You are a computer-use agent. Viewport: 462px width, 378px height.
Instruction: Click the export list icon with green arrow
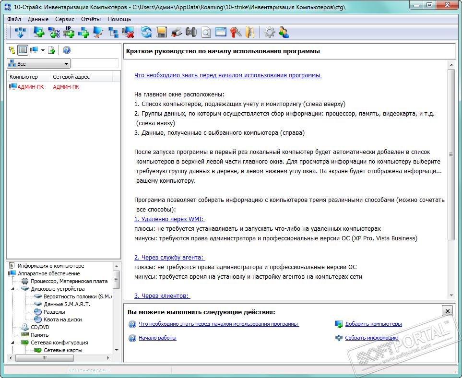[x=51, y=50]
